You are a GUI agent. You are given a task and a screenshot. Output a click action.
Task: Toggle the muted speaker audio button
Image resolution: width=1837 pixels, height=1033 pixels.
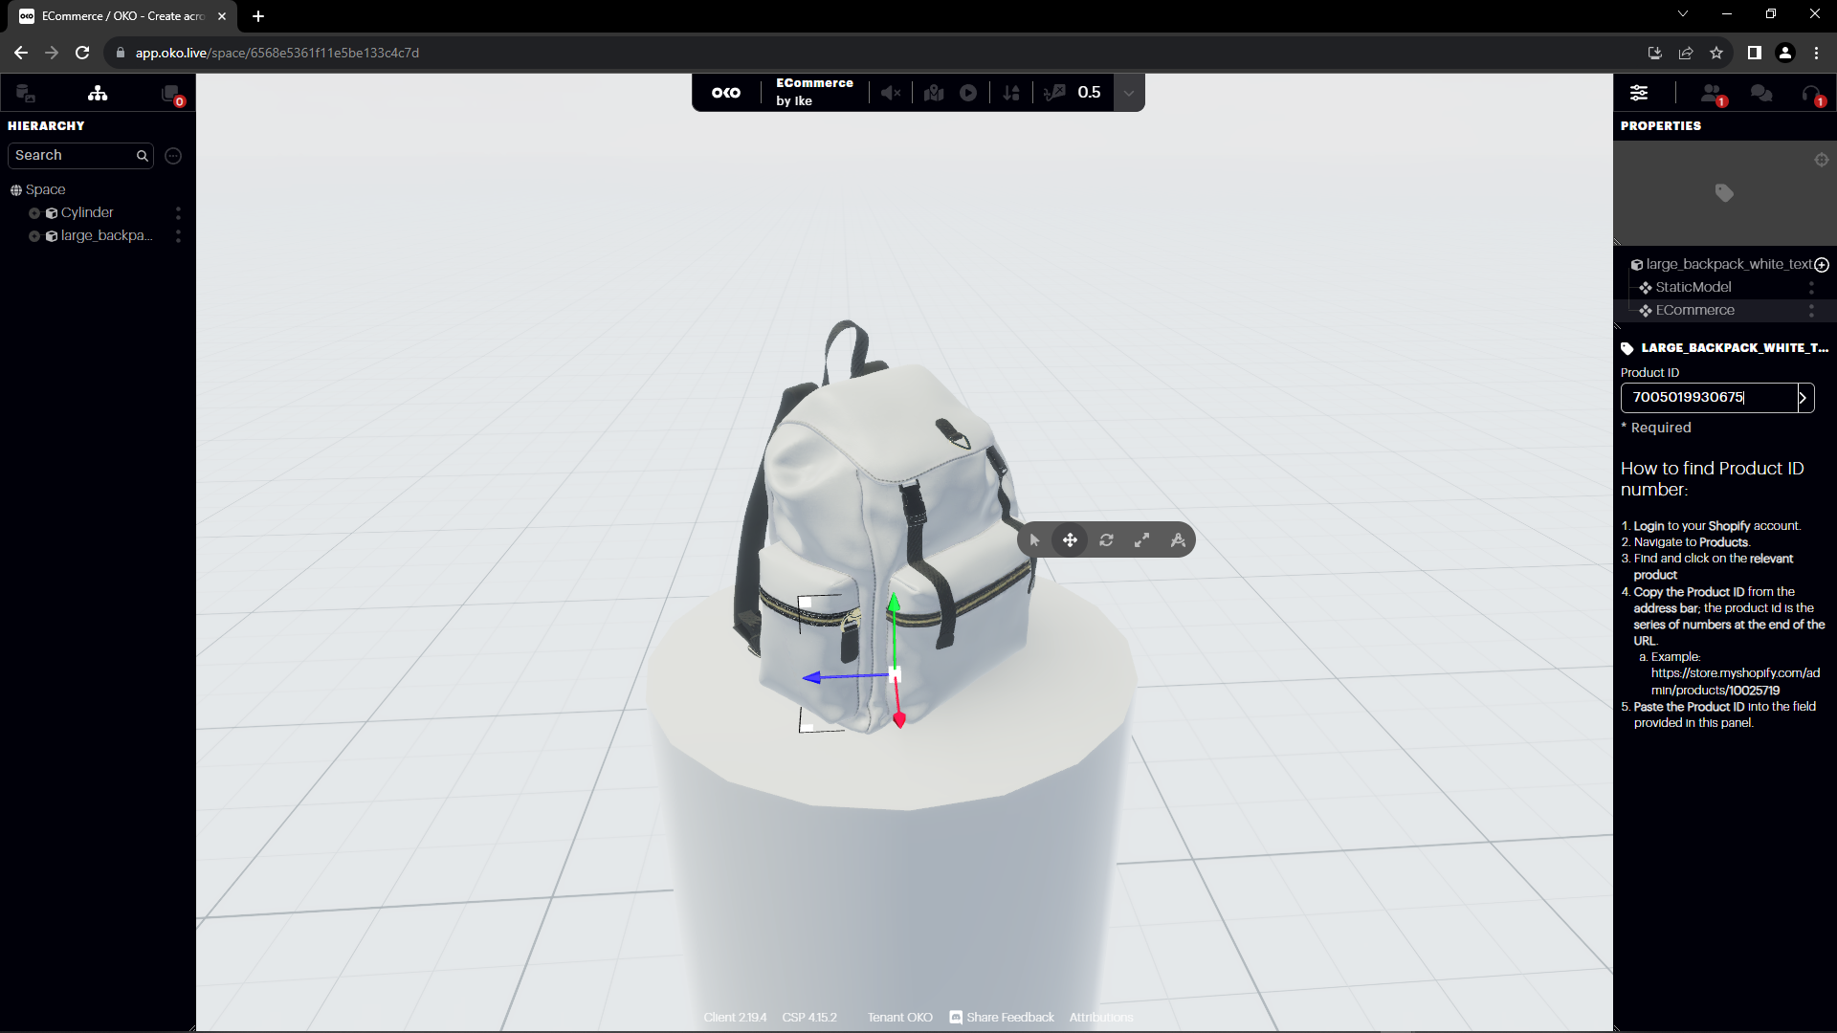[891, 93]
